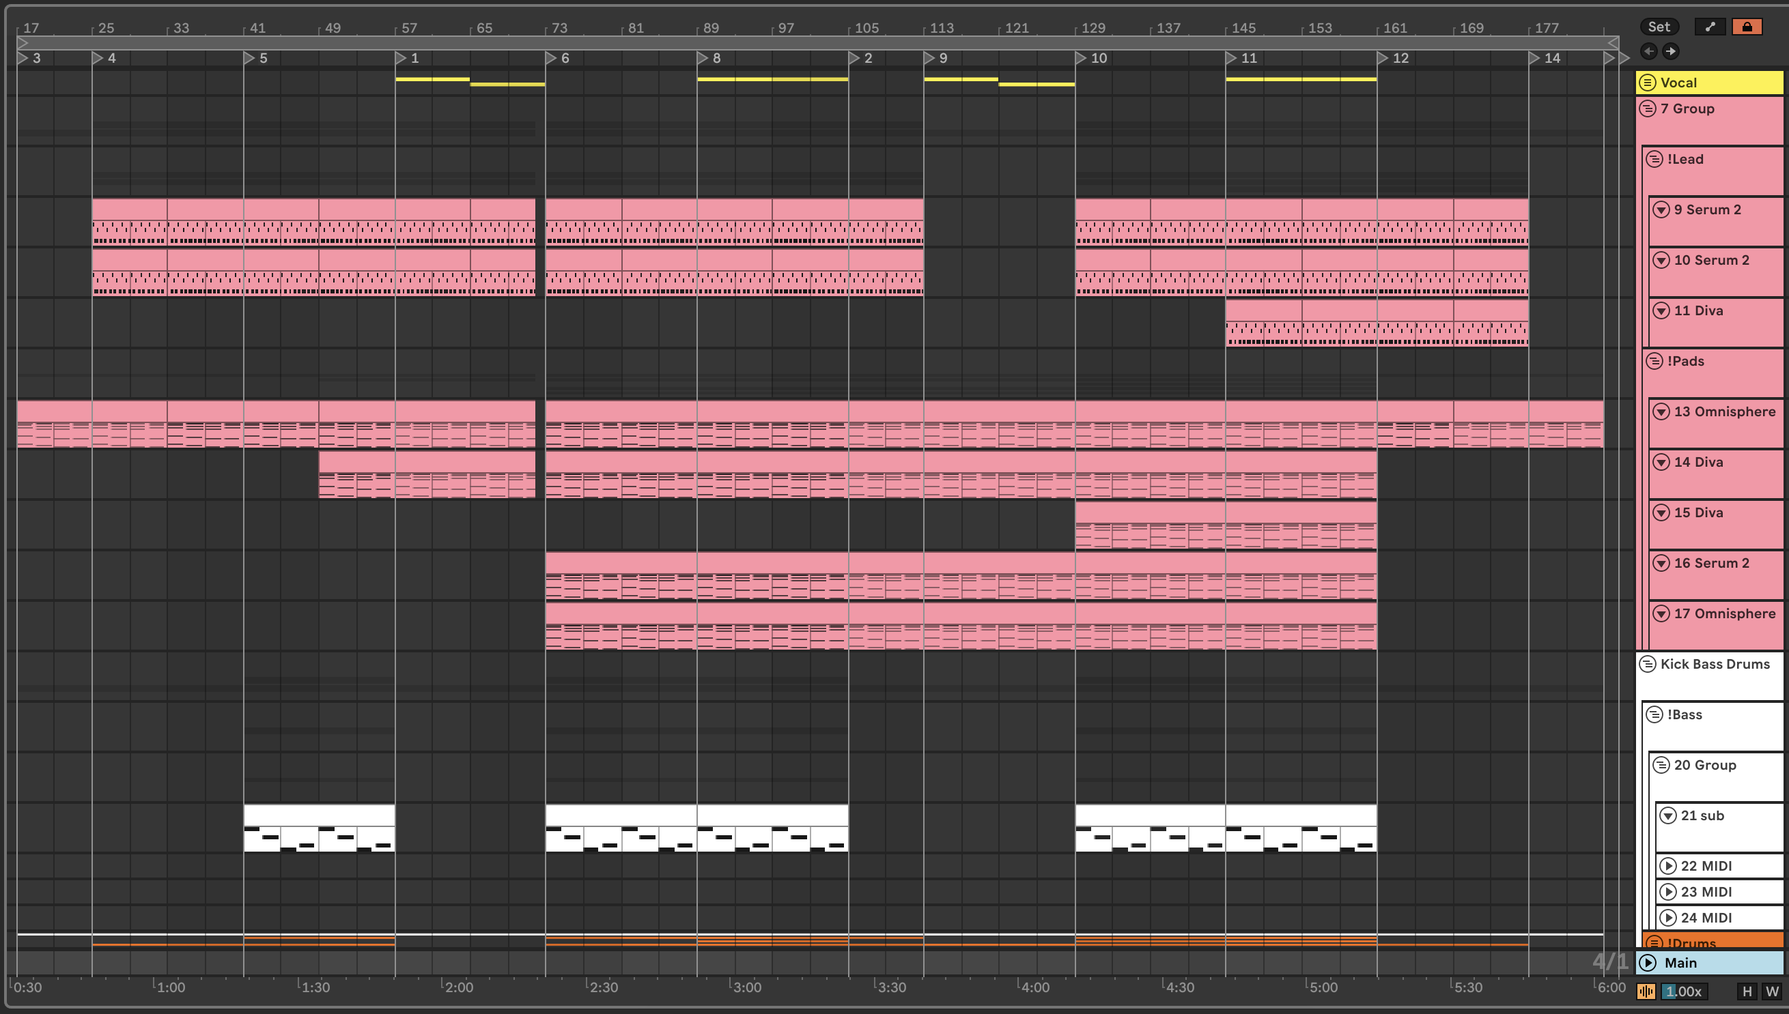Select locator 6 in the timeline
Viewport: 1789px width, 1014px height.
click(x=551, y=58)
